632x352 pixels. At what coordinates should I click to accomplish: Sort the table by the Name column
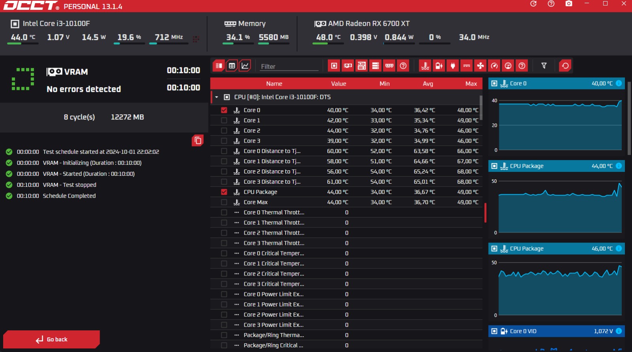point(274,84)
